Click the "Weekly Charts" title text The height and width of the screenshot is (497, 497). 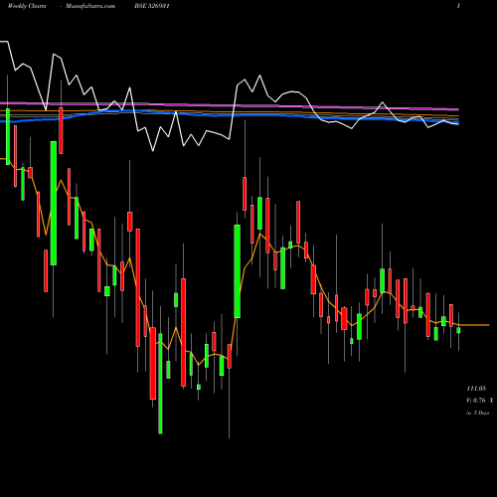[x=27, y=6]
